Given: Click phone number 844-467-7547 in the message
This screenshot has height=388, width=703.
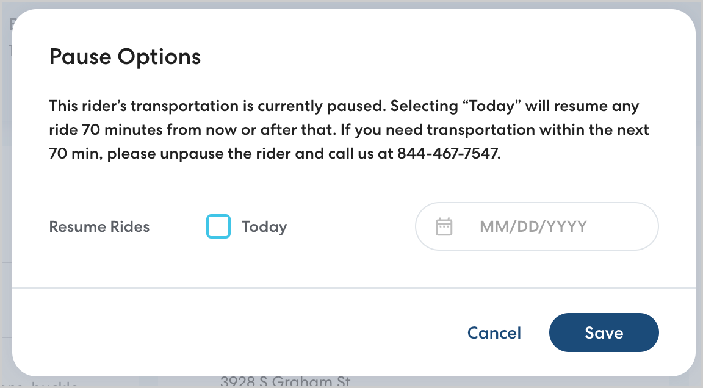Looking at the screenshot, I should 448,154.
